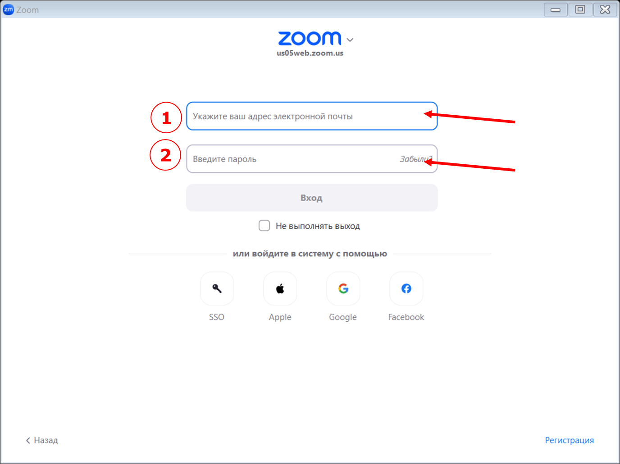The image size is (620, 464).
Task: Focus the email address input field
Action: point(312,116)
